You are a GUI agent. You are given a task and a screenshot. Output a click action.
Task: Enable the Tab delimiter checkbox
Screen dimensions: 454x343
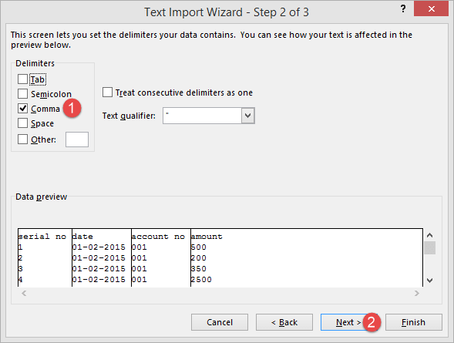[22, 79]
